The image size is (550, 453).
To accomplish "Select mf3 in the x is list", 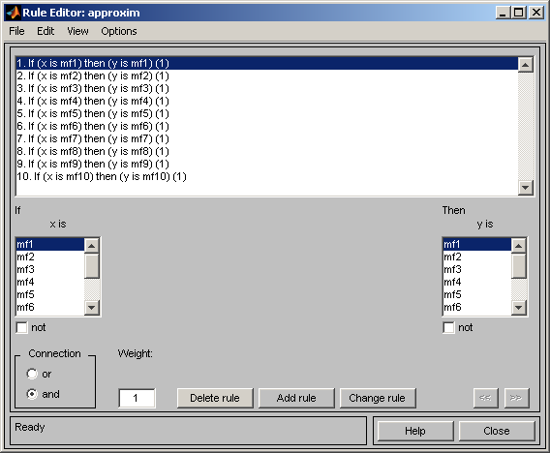I will [50, 270].
